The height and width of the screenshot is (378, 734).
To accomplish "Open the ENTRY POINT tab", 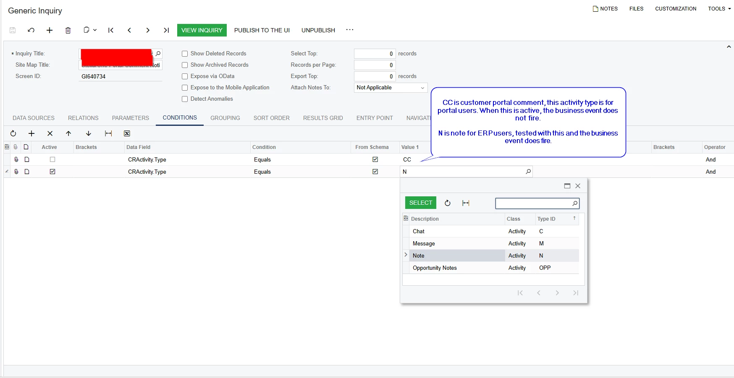I will coord(375,118).
